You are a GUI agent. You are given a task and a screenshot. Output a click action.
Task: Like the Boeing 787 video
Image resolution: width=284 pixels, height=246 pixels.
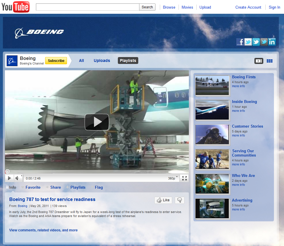point(163,200)
